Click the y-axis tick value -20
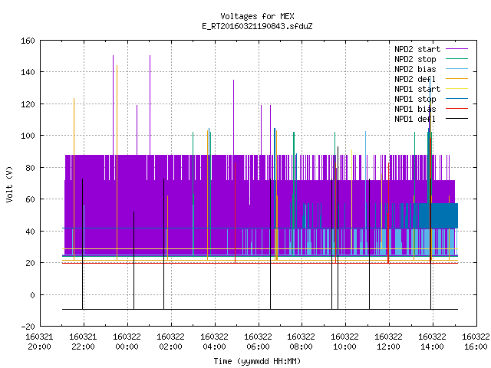 [x=28, y=327]
